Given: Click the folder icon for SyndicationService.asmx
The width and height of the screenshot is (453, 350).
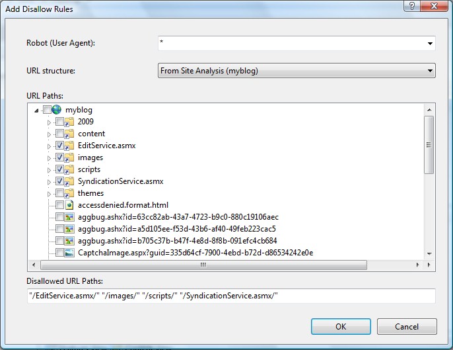Looking at the screenshot, I should point(69,181).
